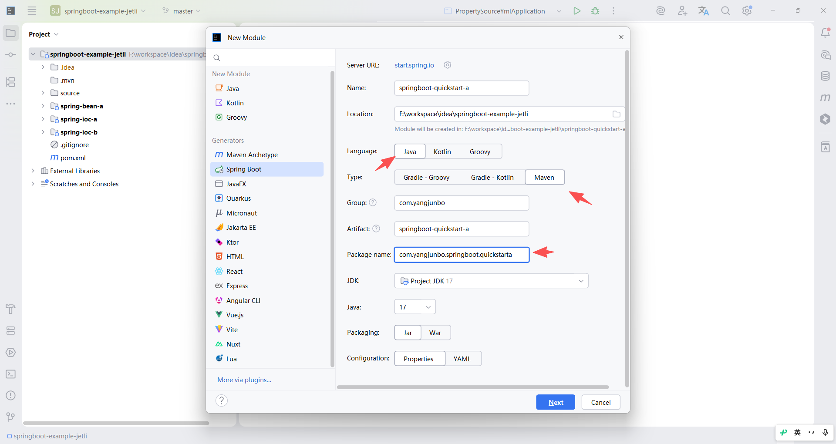Open start.spring.io server URL link
The height and width of the screenshot is (444, 836).
pos(415,65)
